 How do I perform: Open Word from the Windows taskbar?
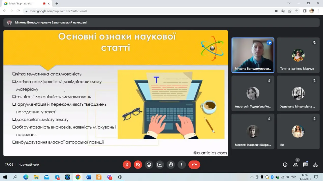[88, 177]
